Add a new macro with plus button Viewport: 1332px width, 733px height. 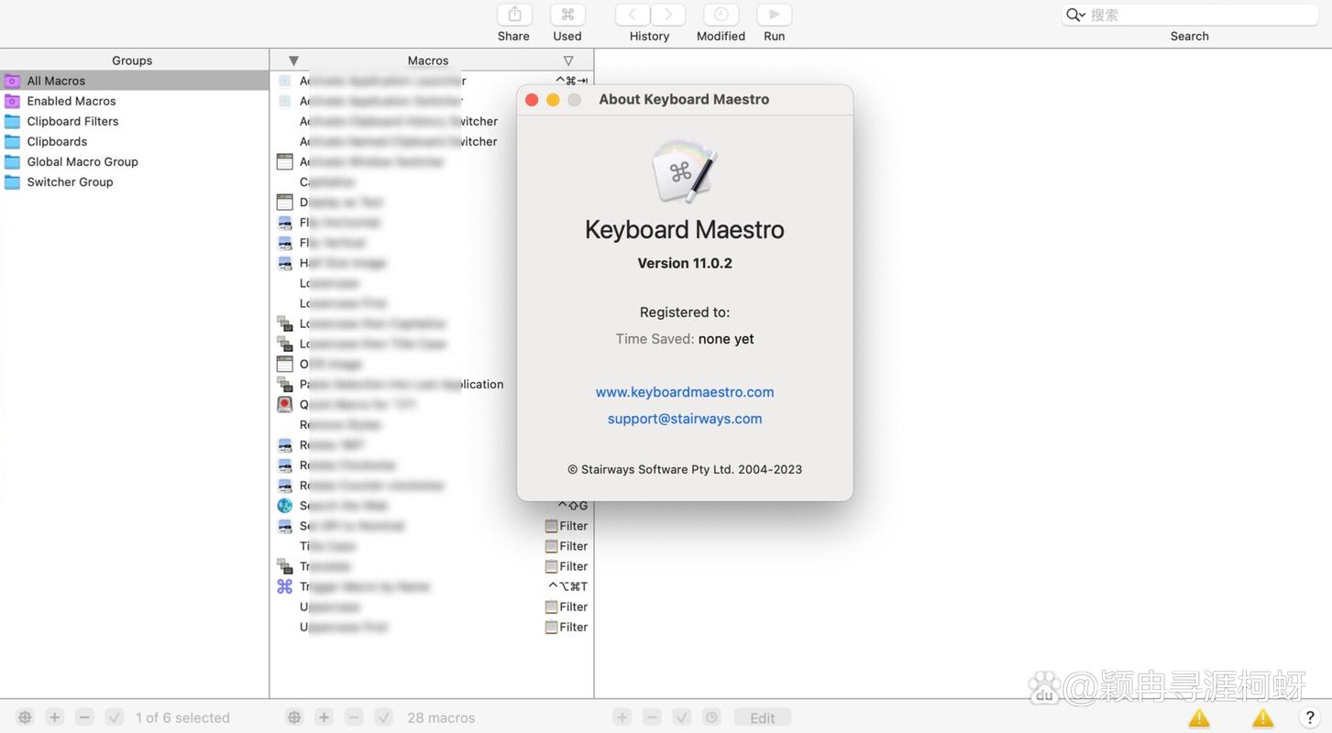324,717
